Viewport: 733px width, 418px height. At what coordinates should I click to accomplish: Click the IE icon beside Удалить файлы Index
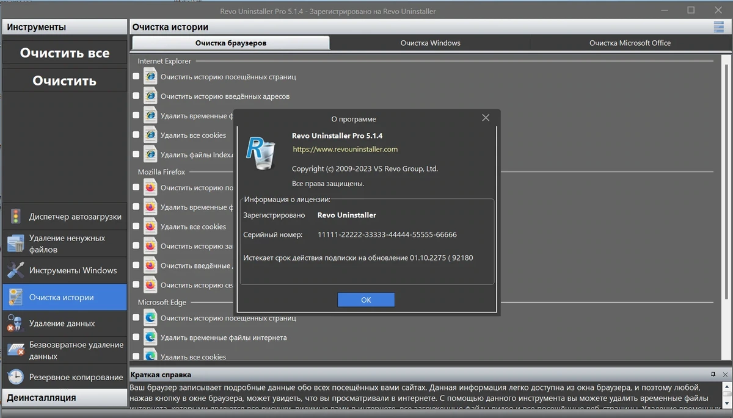click(x=150, y=154)
